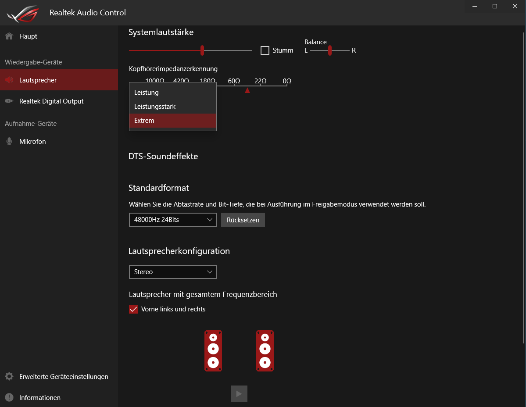Click the Lautsprecher mit gesamtem Frequenzbereich label
Image resolution: width=526 pixels, height=407 pixels.
pyautogui.click(x=203, y=294)
